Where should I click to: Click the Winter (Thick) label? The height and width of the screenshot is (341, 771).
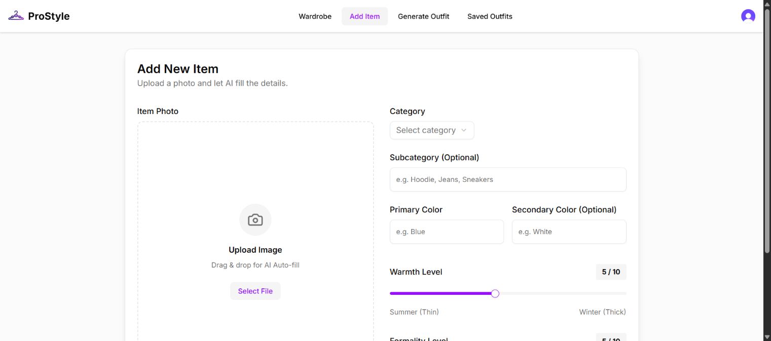[603, 312]
